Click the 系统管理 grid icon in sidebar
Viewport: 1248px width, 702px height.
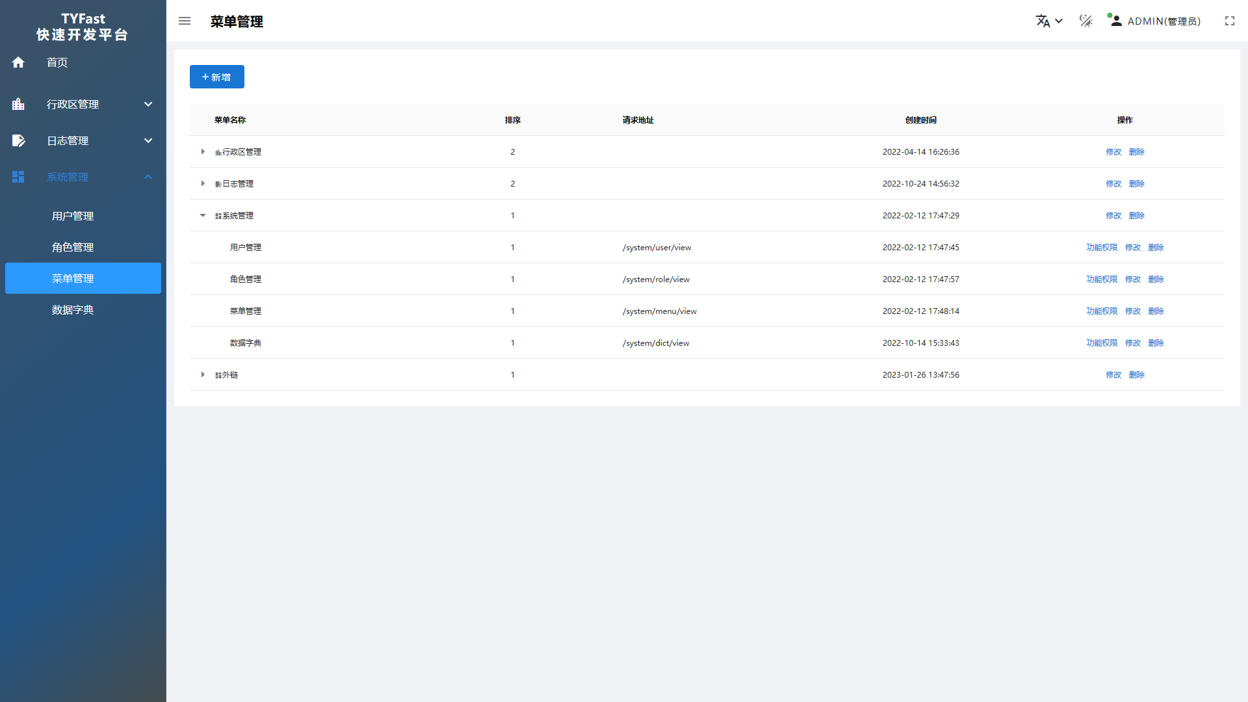(18, 177)
